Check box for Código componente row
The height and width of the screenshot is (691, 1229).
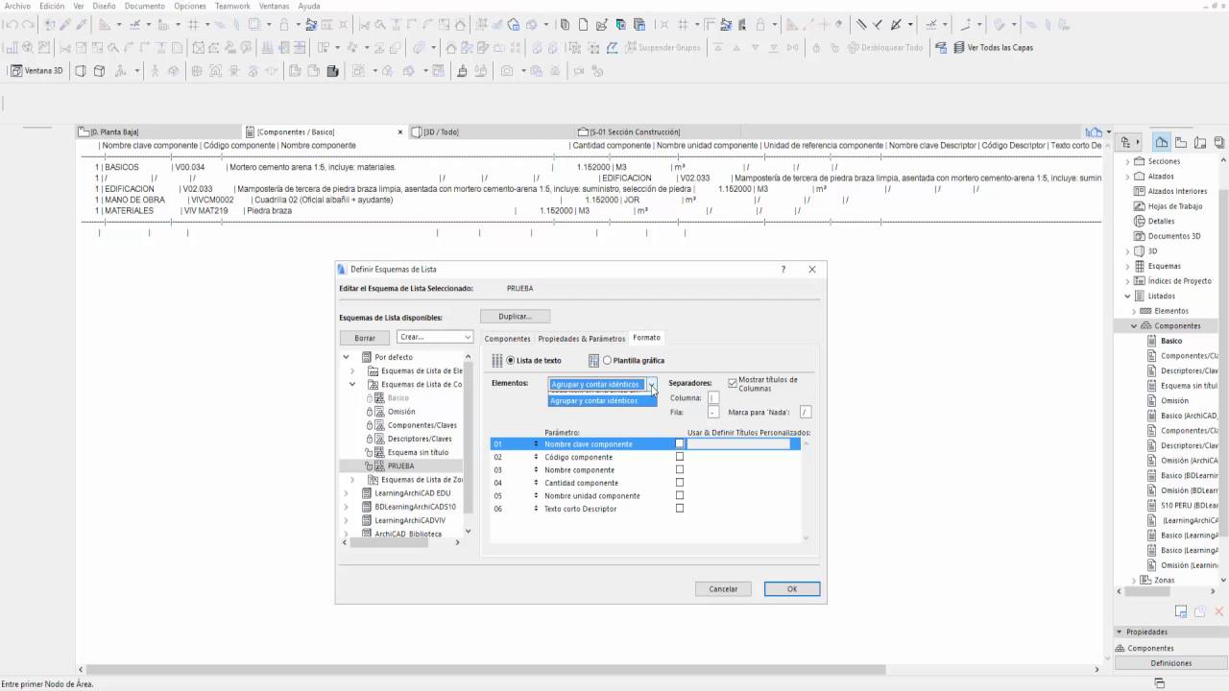click(680, 457)
